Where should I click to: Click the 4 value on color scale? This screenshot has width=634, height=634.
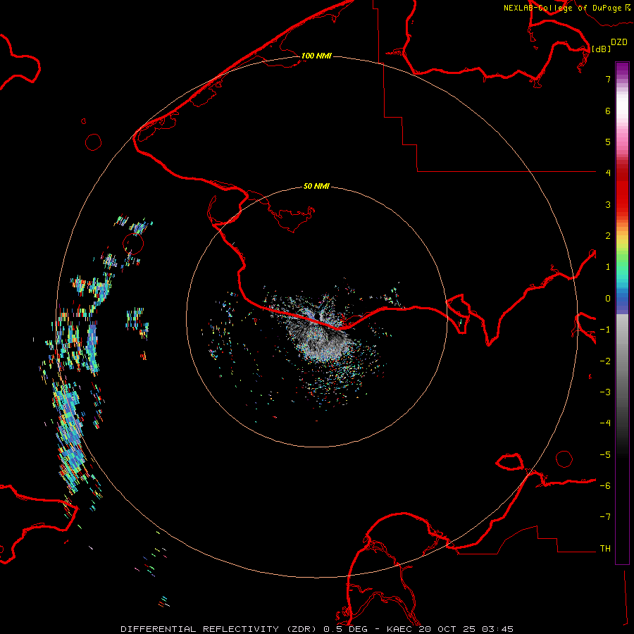[608, 173]
